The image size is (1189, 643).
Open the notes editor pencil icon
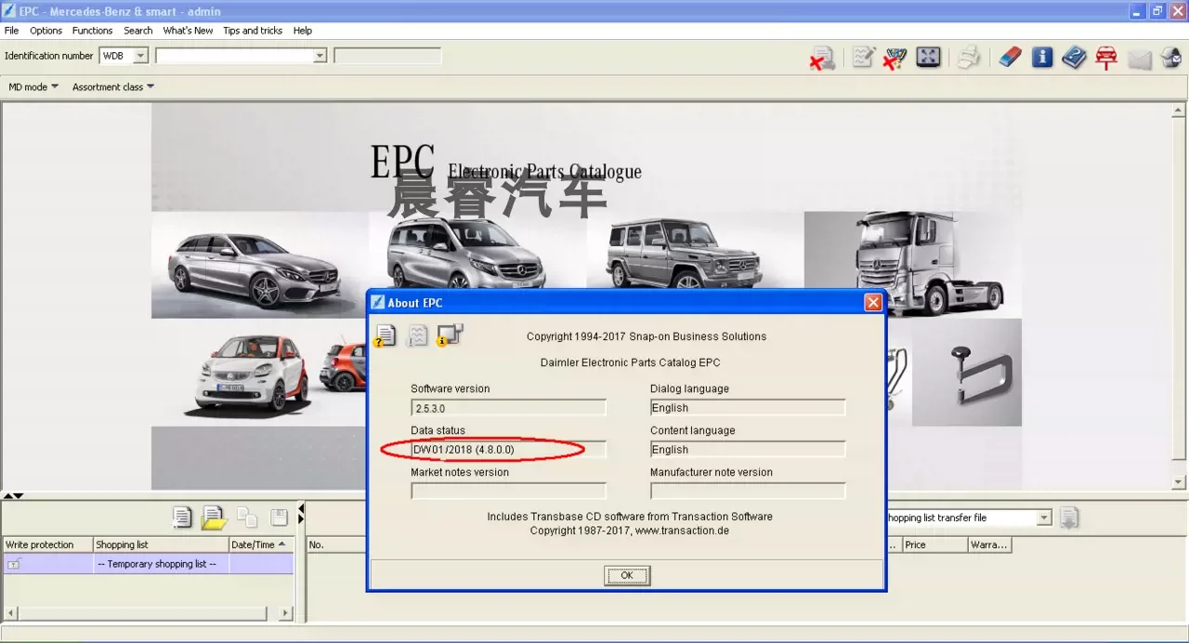tap(864, 58)
